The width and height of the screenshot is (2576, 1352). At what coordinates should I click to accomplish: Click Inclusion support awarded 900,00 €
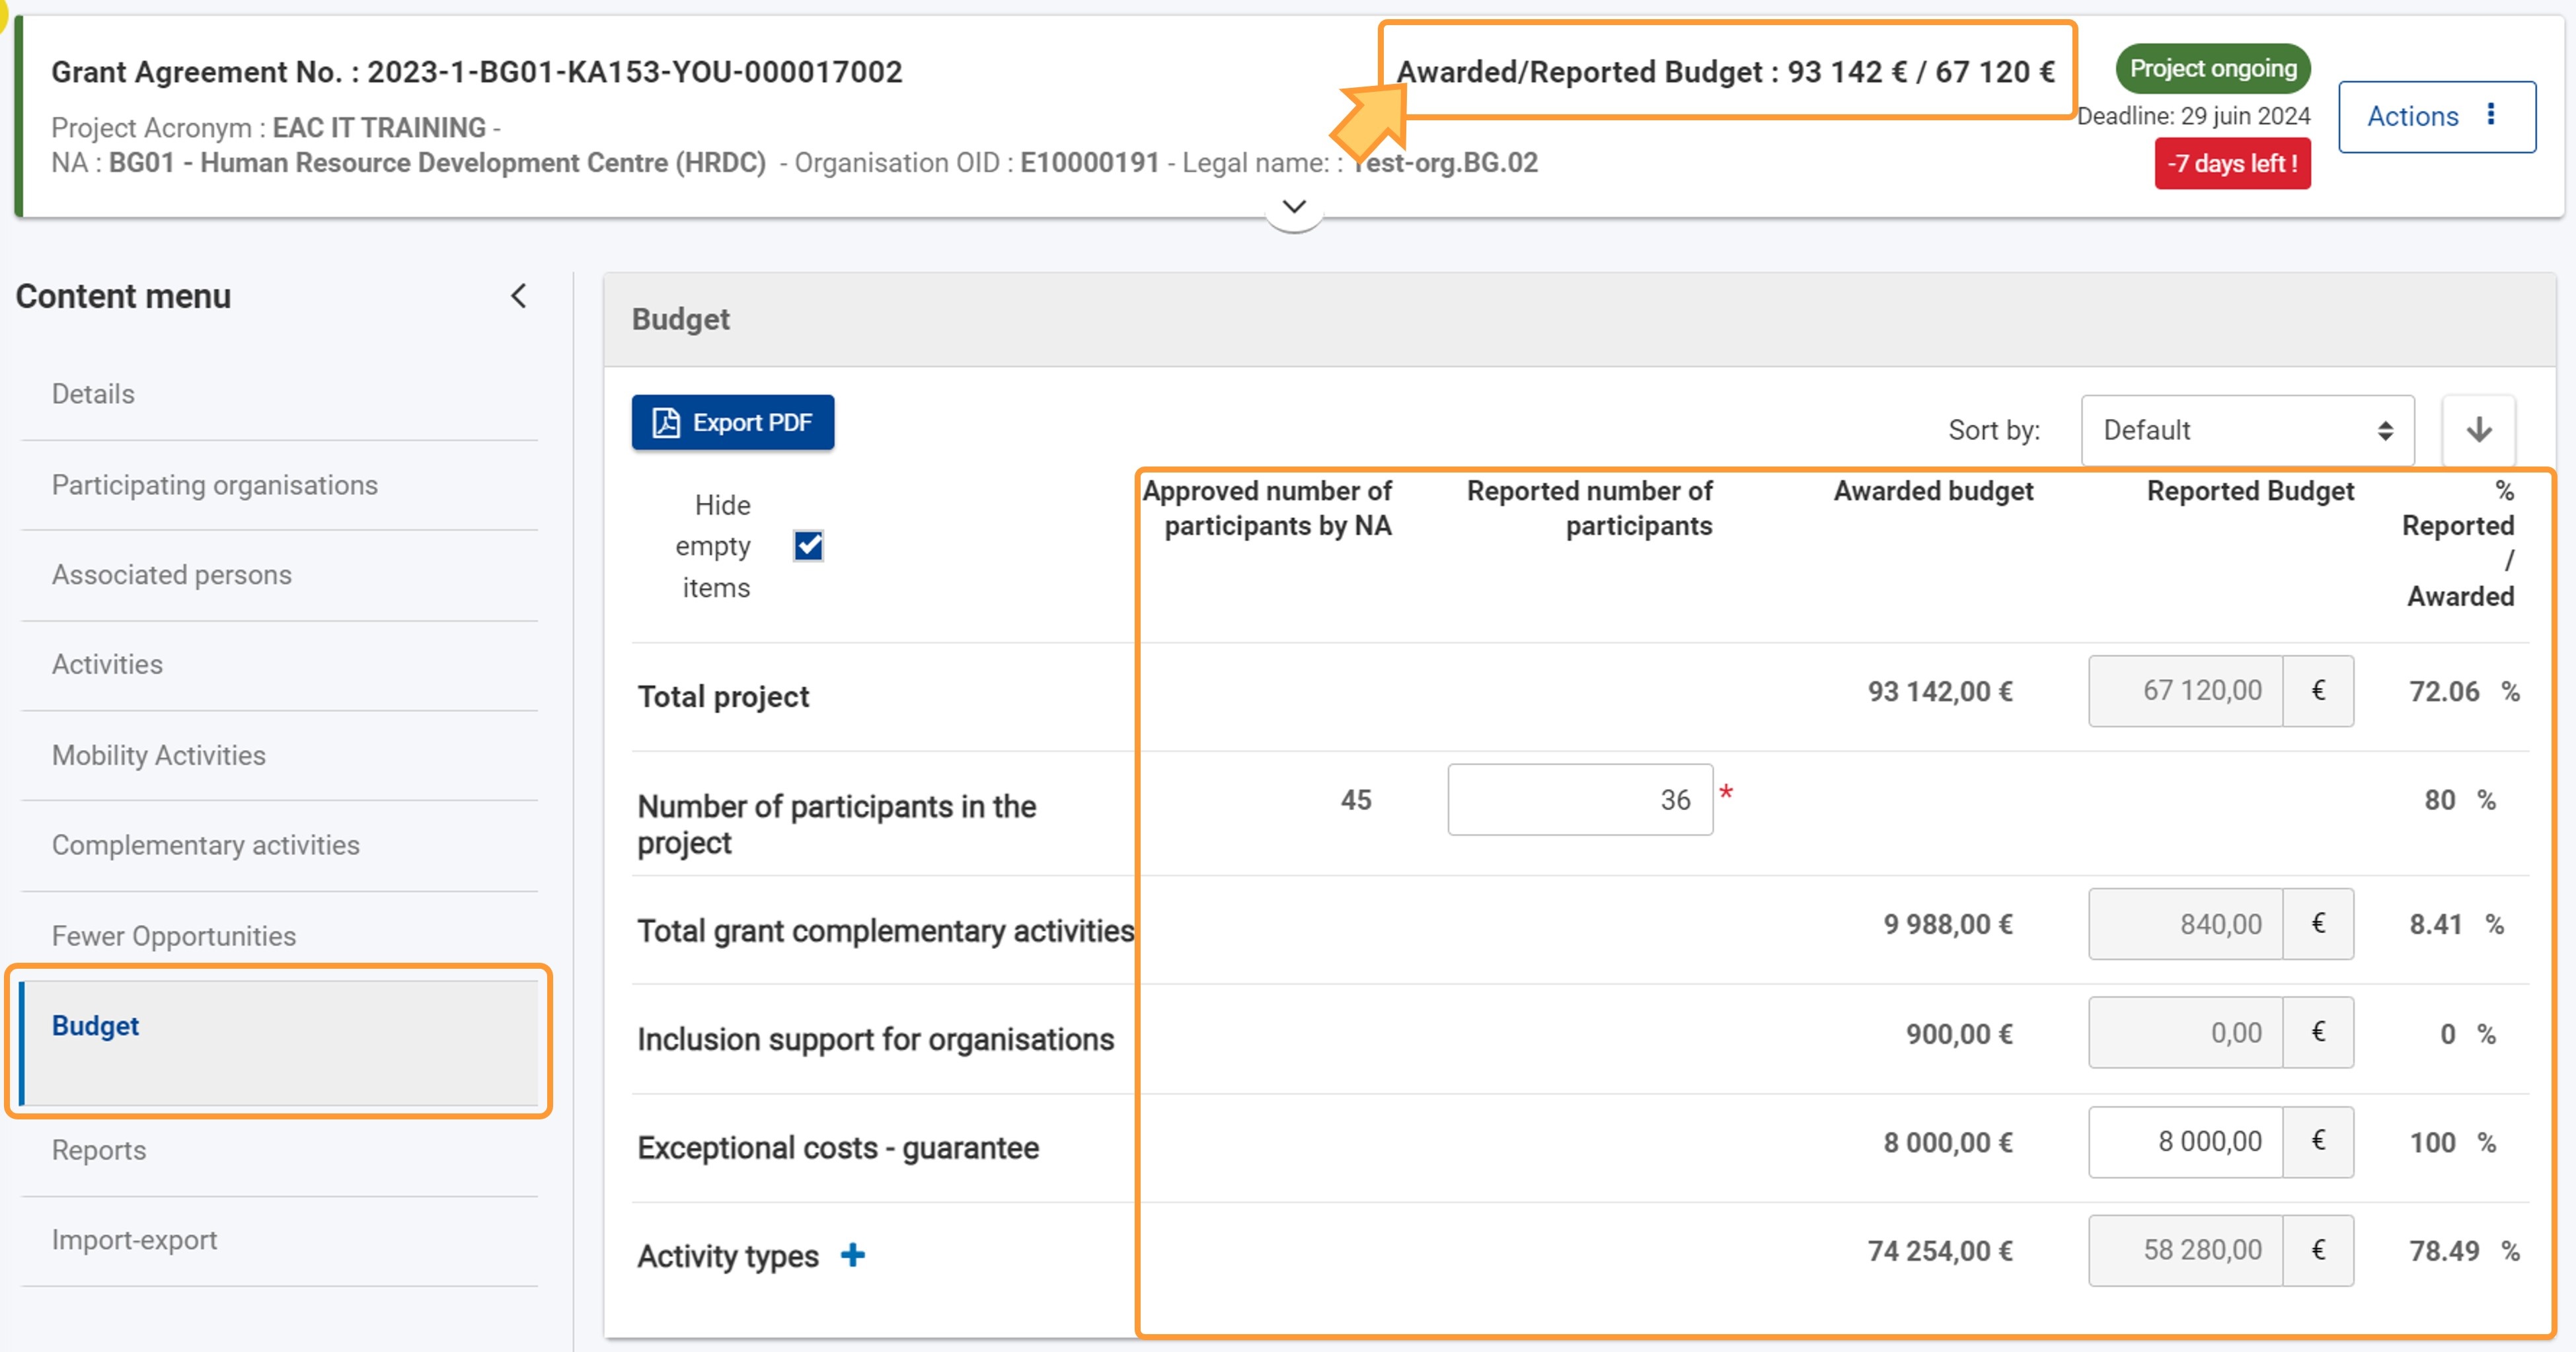[1959, 1033]
